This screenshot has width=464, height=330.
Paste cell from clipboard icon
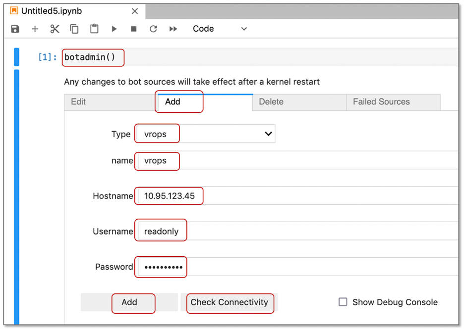pyautogui.click(x=94, y=29)
